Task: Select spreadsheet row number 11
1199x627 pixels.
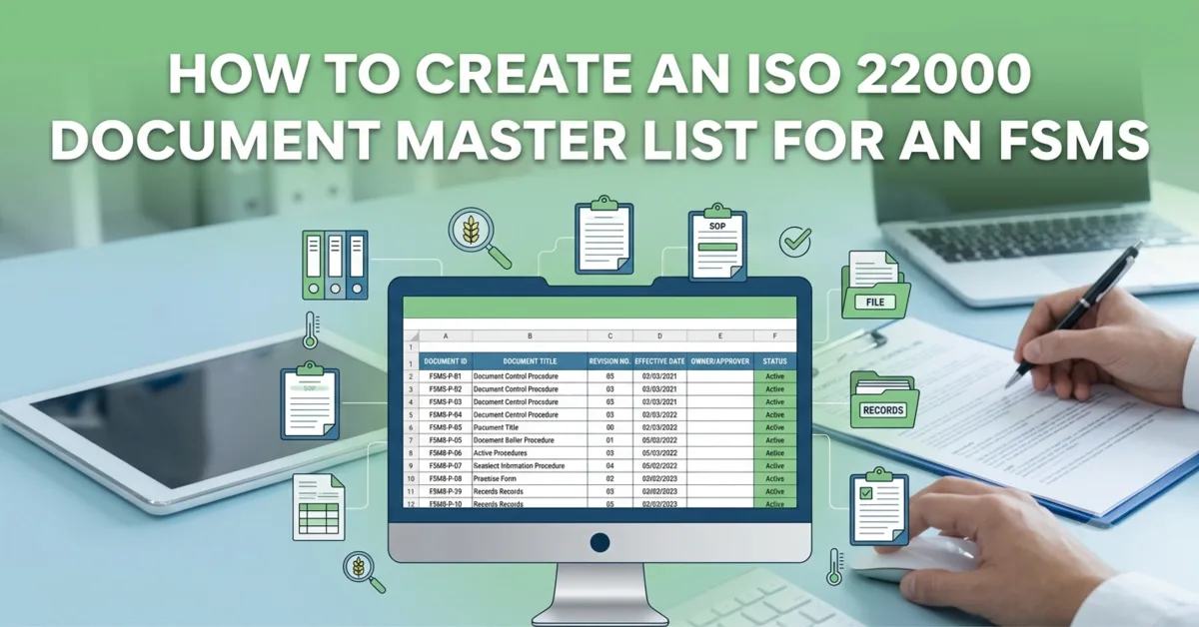Action: (x=411, y=492)
